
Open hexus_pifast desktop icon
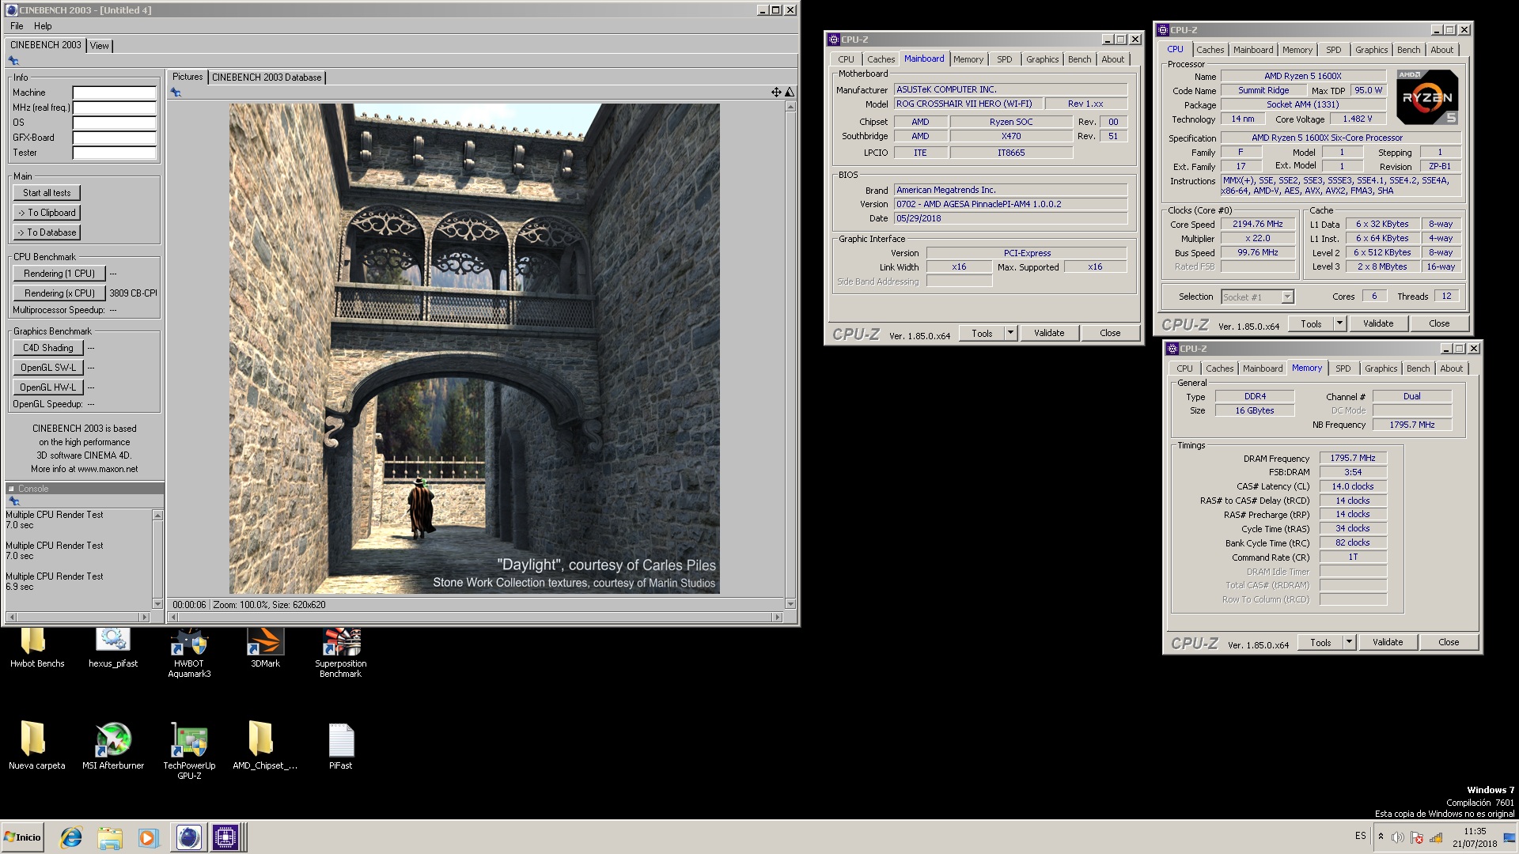112,648
